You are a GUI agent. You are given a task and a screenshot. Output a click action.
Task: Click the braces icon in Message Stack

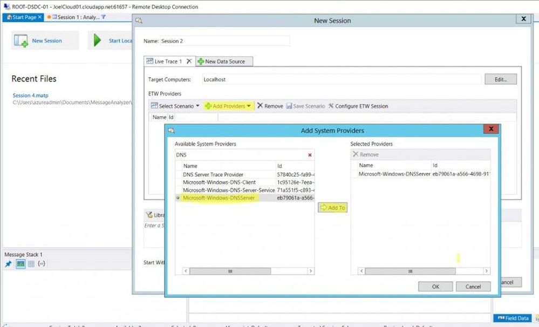click(41, 264)
